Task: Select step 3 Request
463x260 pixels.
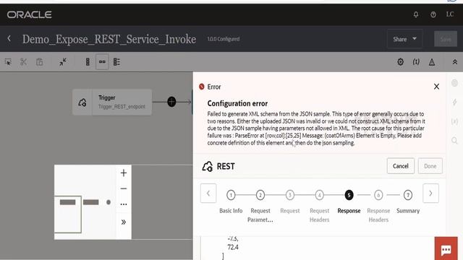Action: click(290, 195)
